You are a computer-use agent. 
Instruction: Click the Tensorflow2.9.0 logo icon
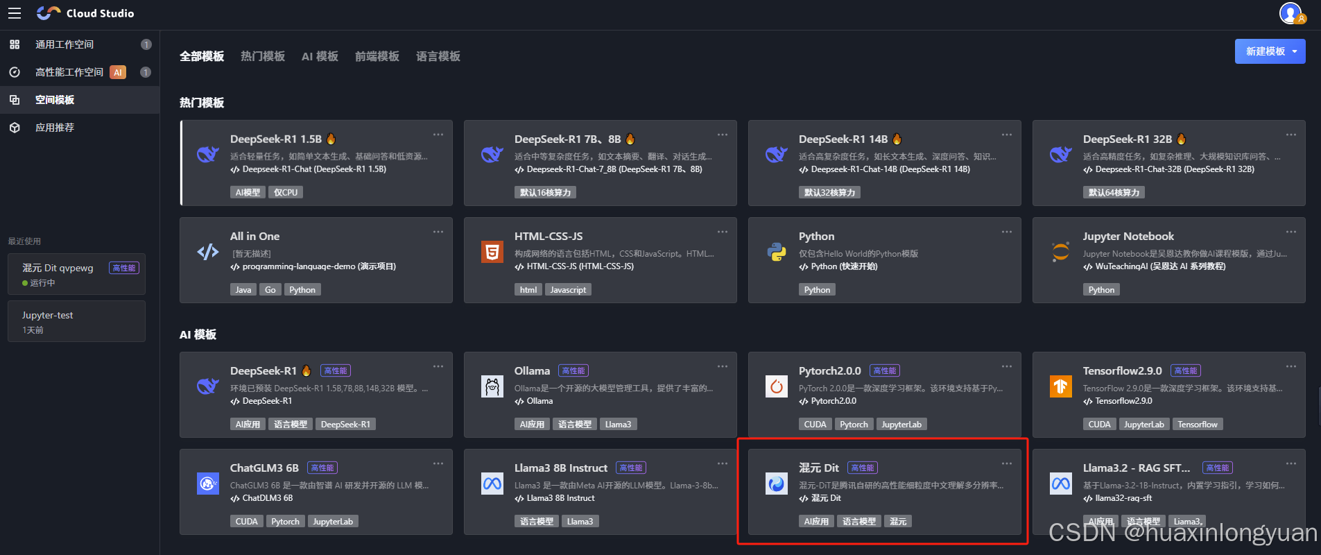[x=1061, y=386]
